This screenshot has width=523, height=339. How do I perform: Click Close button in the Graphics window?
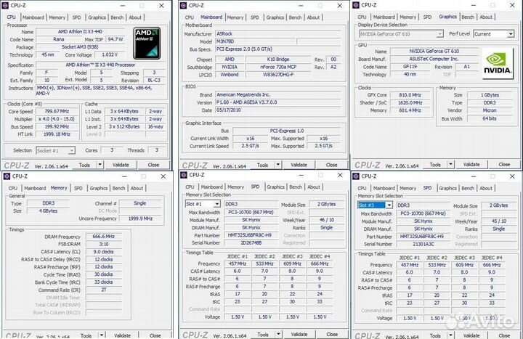click(504, 164)
